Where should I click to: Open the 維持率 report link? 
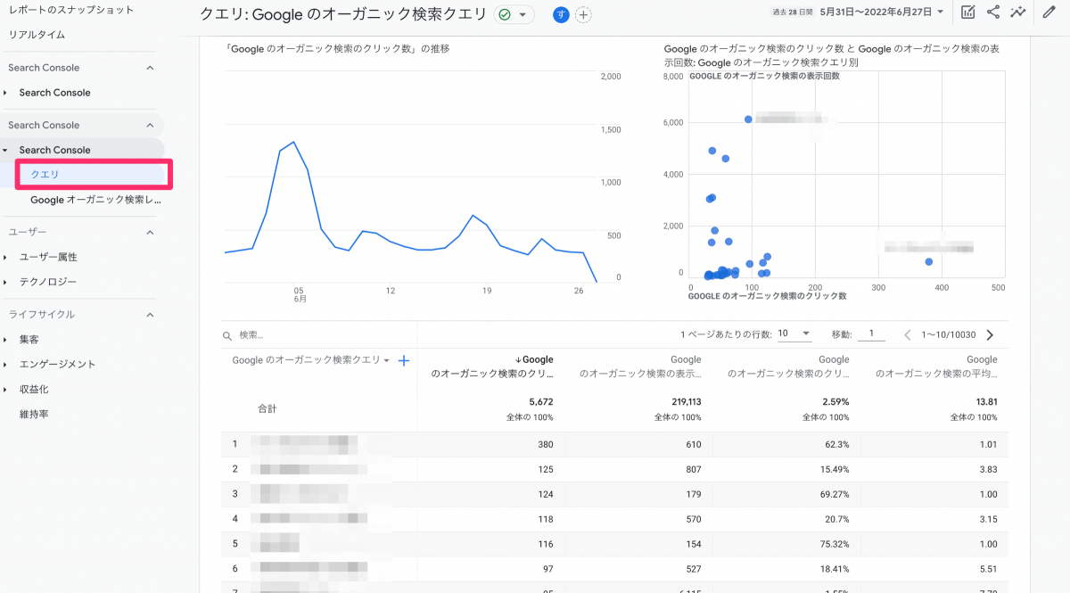[34, 414]
